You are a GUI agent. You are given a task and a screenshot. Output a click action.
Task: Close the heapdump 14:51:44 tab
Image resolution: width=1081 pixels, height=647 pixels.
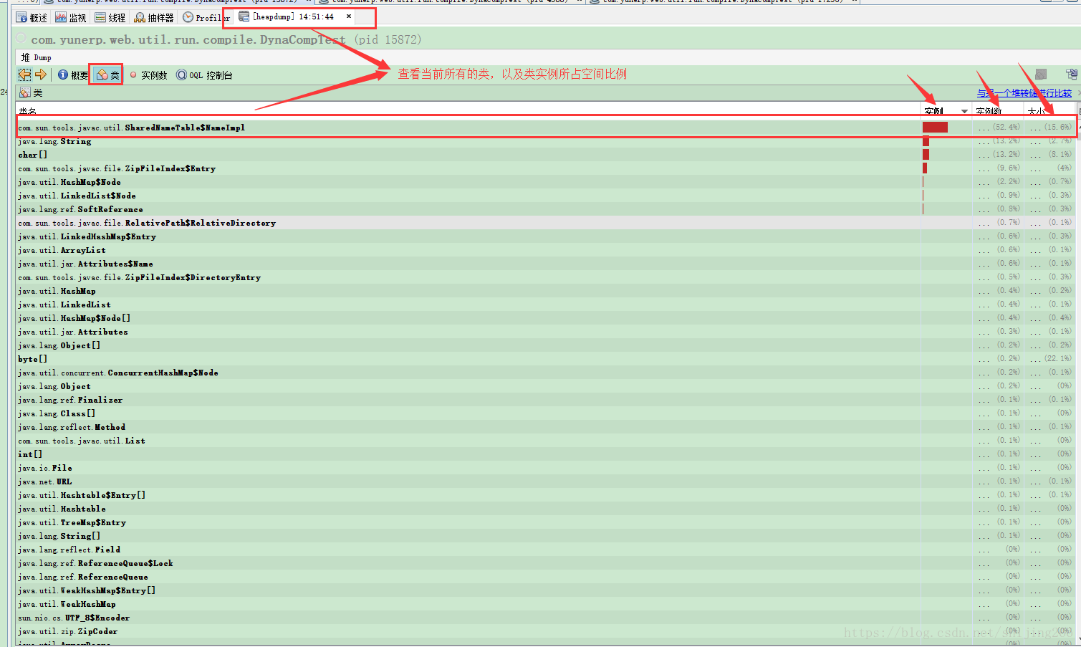point(349,16)
